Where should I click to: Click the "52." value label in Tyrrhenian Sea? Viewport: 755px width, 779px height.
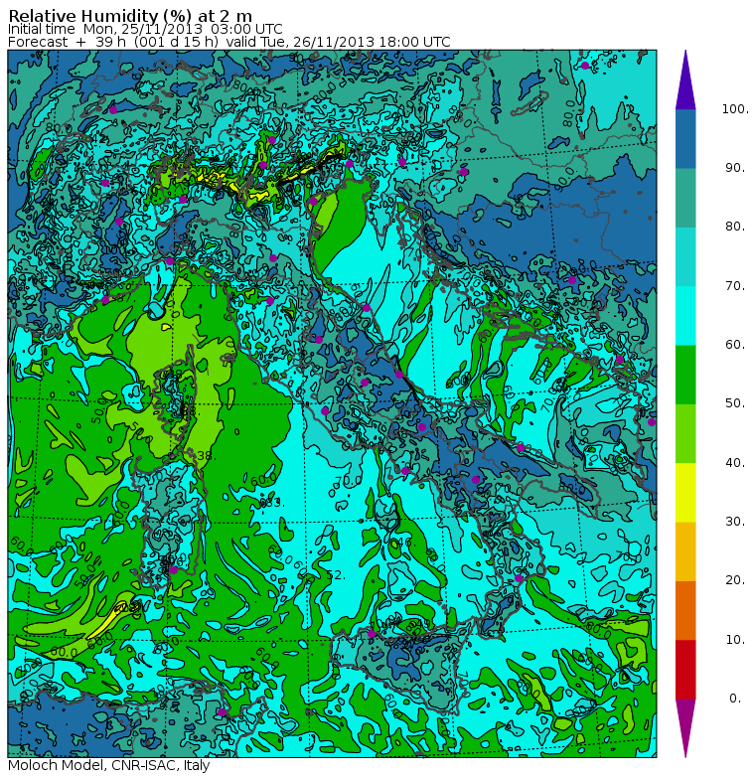tap(336, 575)
